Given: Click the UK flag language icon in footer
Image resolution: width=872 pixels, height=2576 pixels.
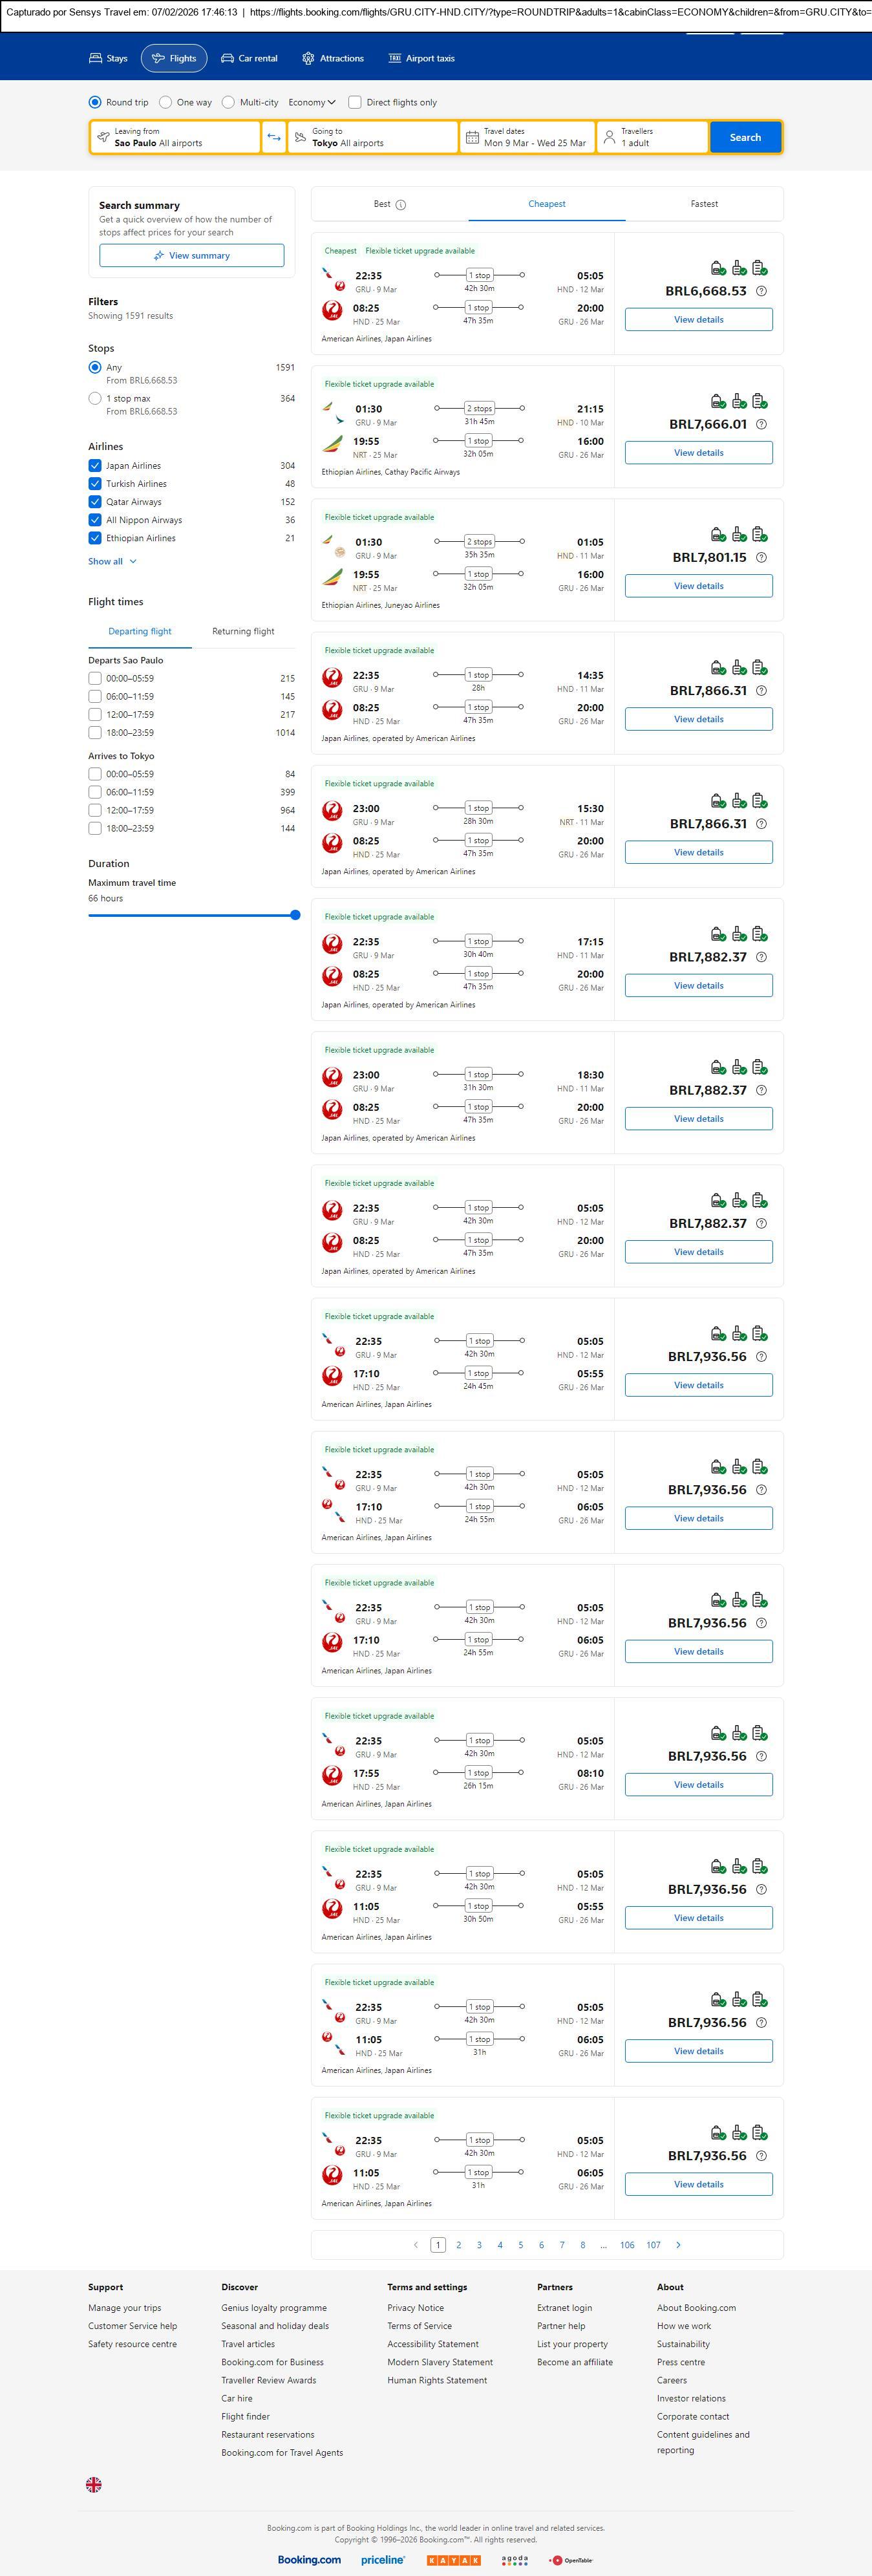Looking at the screenshot, I should point(94,2484).
